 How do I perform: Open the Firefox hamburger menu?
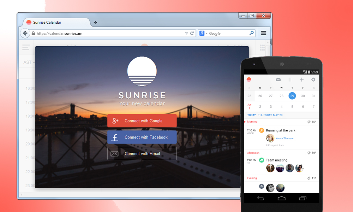(263, 33)
